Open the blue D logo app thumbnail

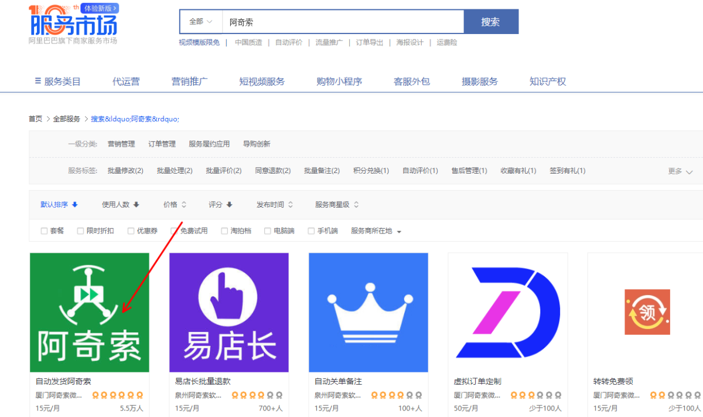[x=508, y=313]
